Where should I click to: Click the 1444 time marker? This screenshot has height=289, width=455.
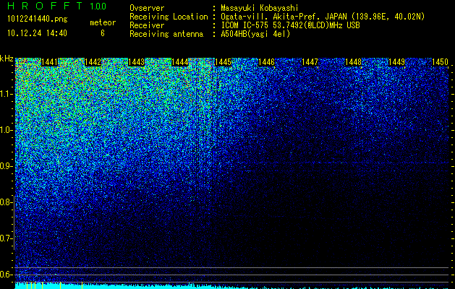click(179, 62)
